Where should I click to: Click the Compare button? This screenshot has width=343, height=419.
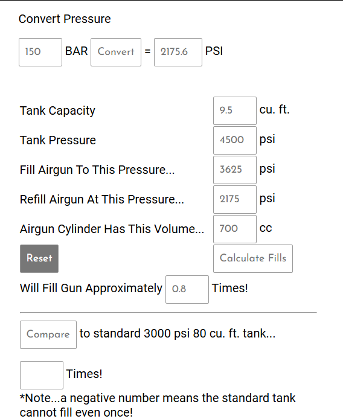48,335
